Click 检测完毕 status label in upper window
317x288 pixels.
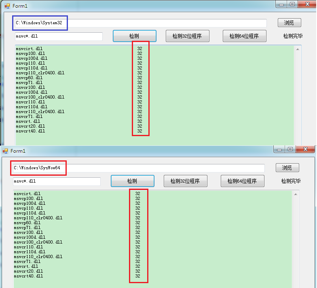(x=293, y=36)
